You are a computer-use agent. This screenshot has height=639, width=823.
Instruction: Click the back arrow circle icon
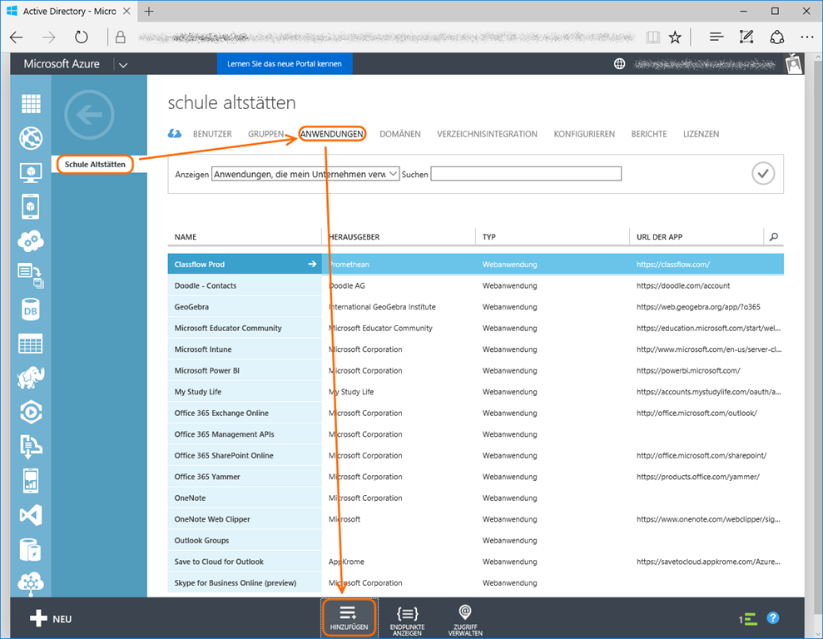(89, 116)
